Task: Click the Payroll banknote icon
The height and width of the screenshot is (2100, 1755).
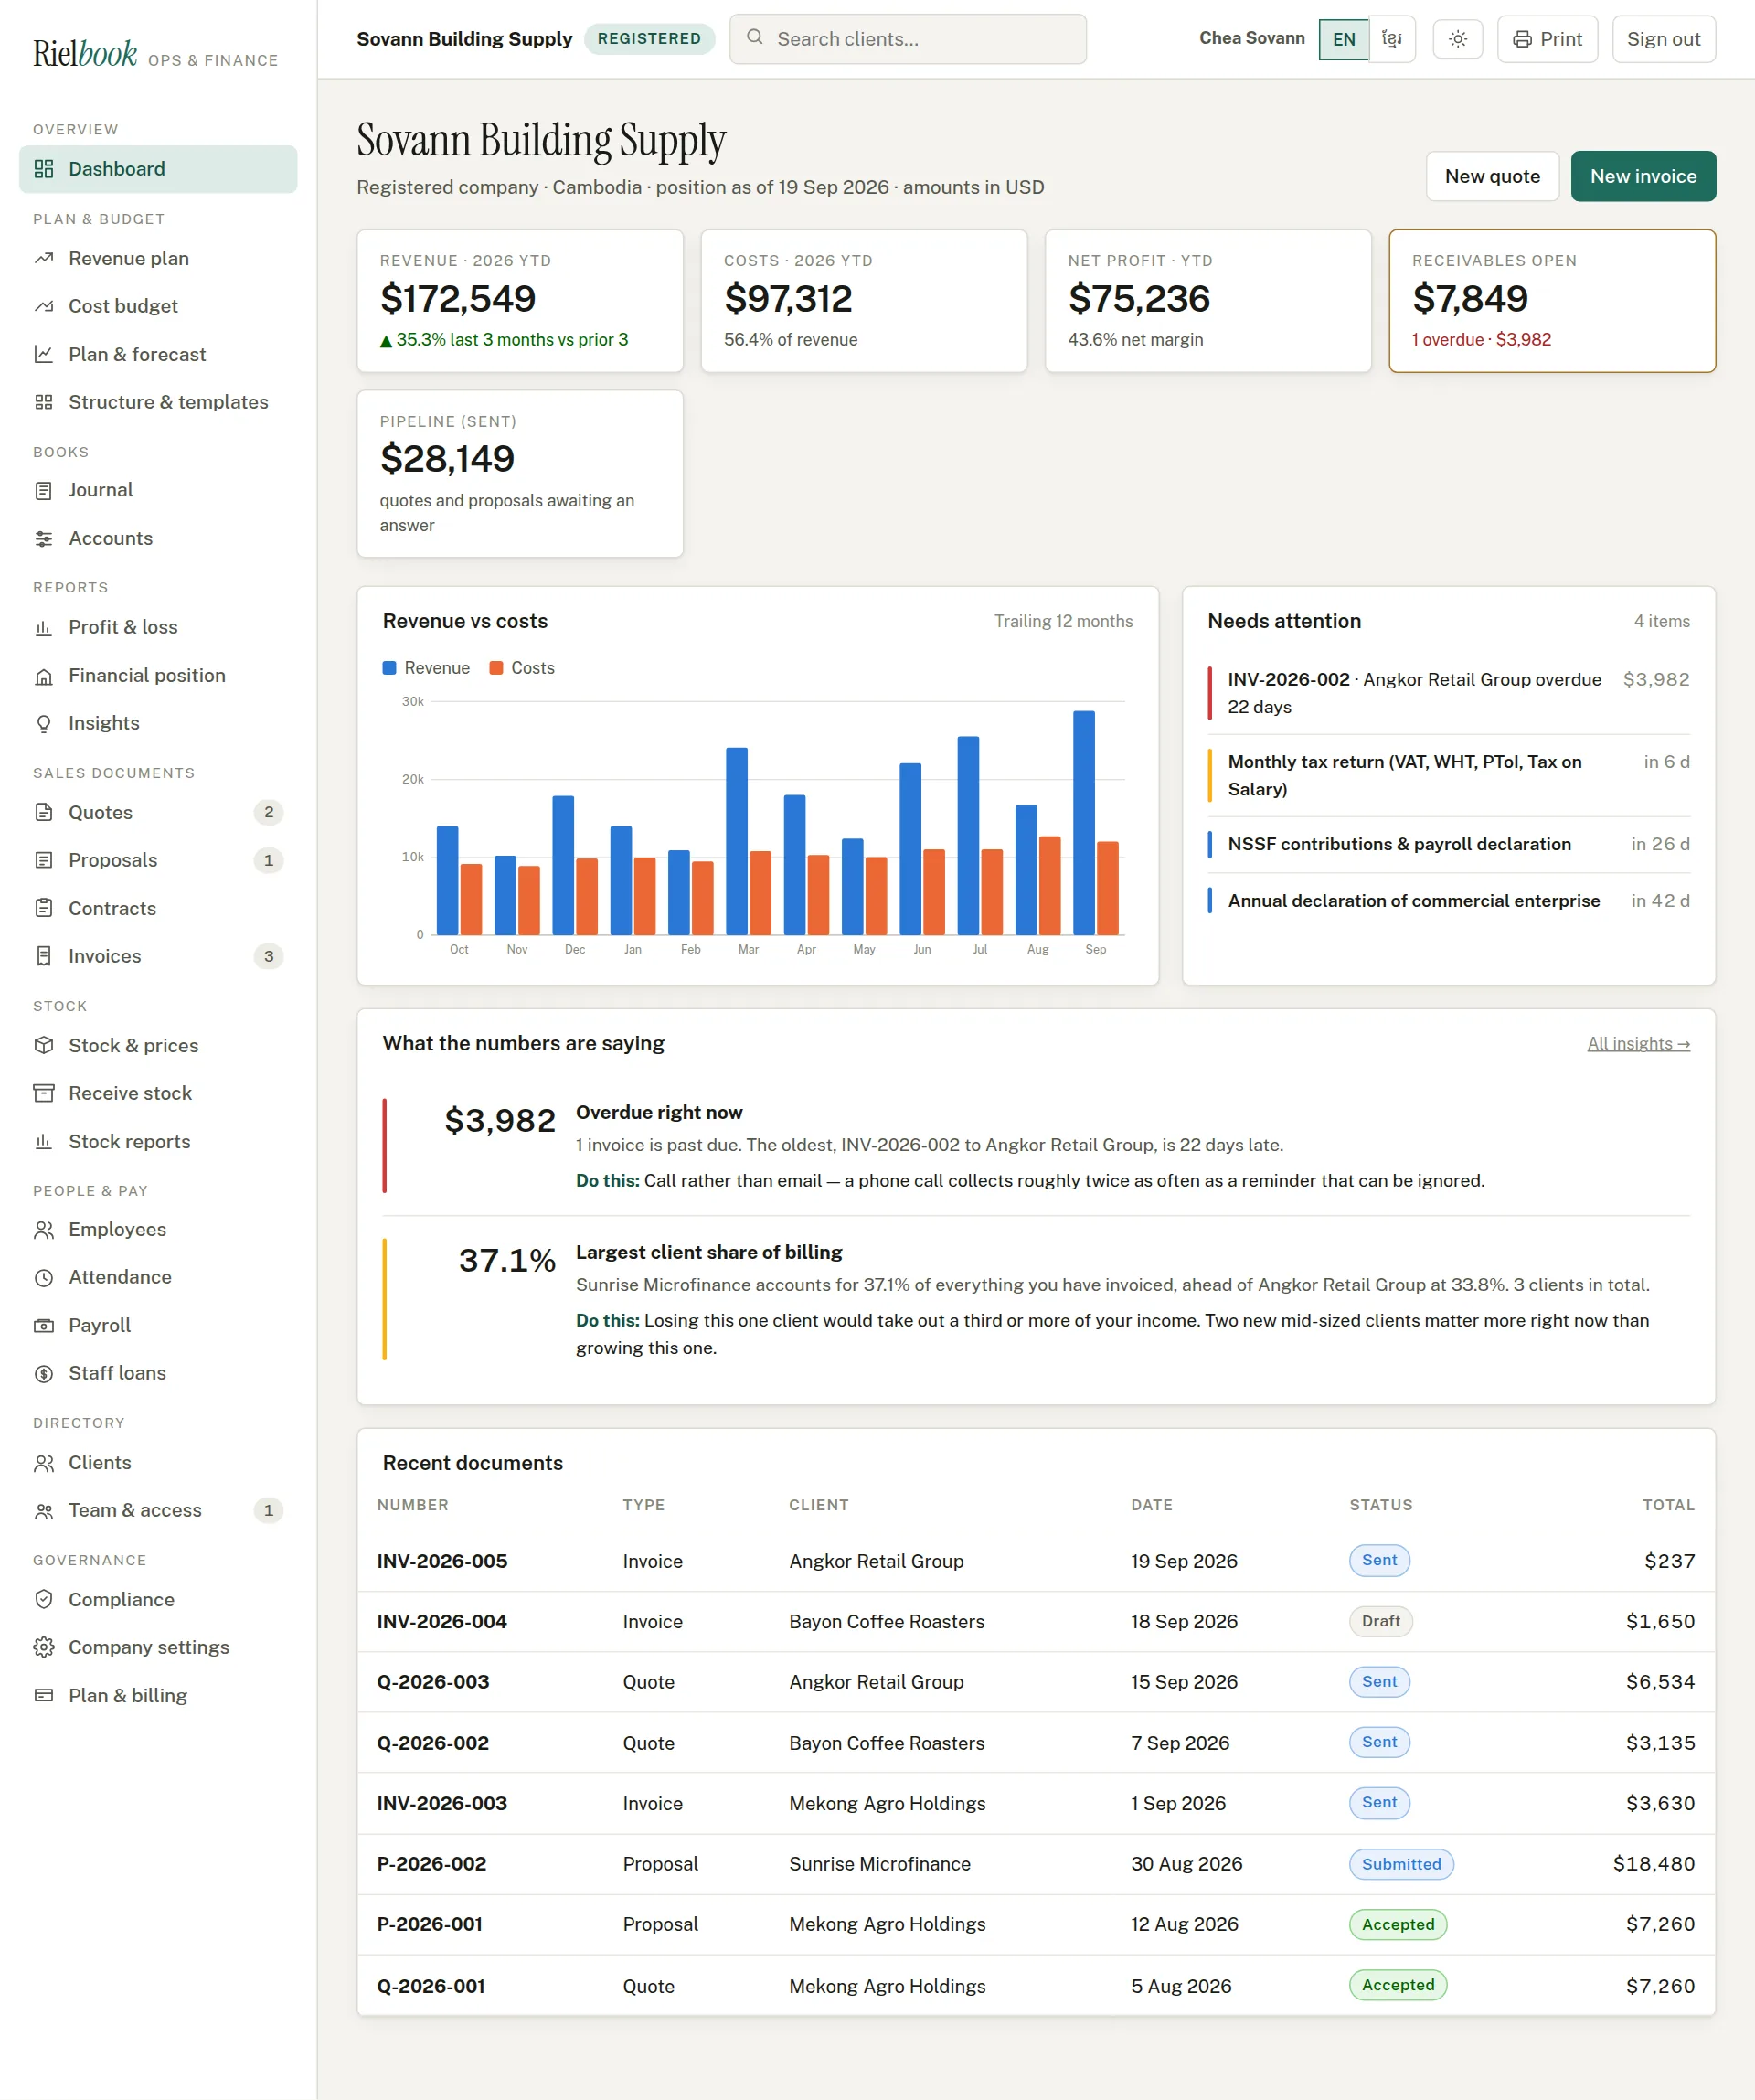Action: click(x=43, y=1325)
